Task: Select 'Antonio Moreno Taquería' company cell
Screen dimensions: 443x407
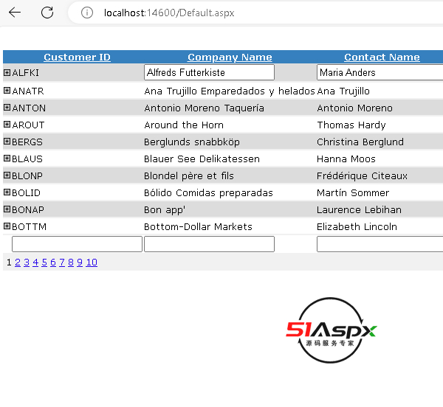Action: [x=204, y=108]
